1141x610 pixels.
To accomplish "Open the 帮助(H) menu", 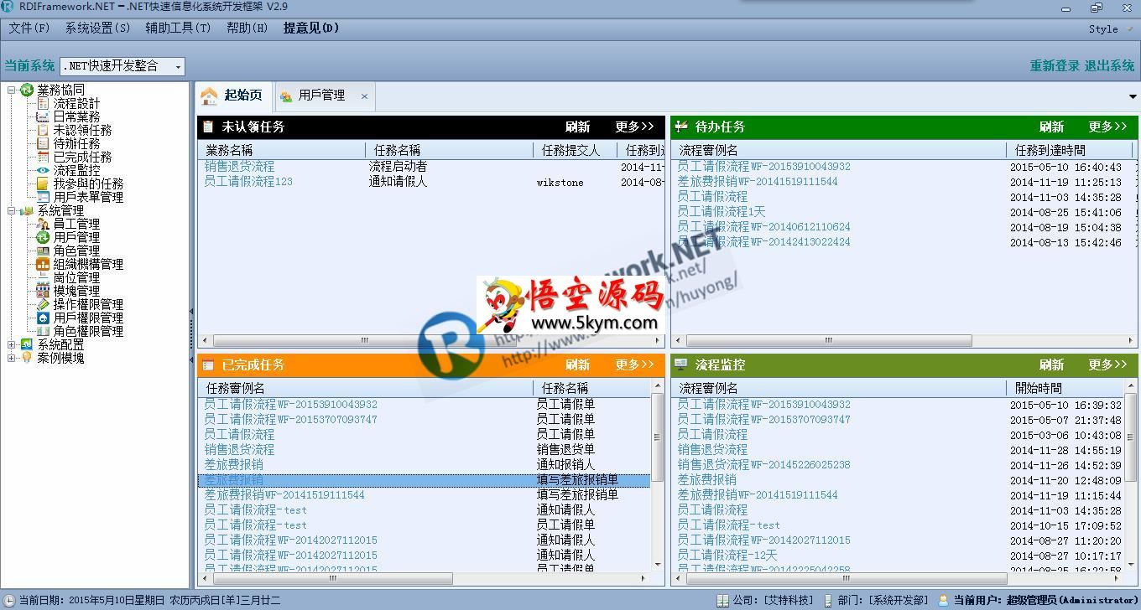I will click(247, 28).
